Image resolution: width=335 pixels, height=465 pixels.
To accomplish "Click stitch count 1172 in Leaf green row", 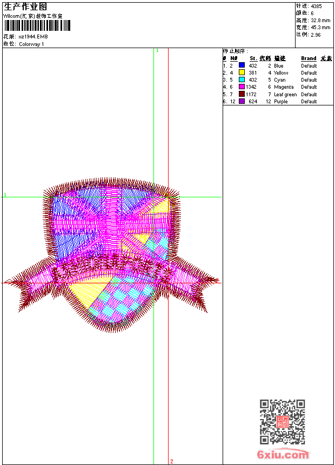I will [x=251, y=95].
